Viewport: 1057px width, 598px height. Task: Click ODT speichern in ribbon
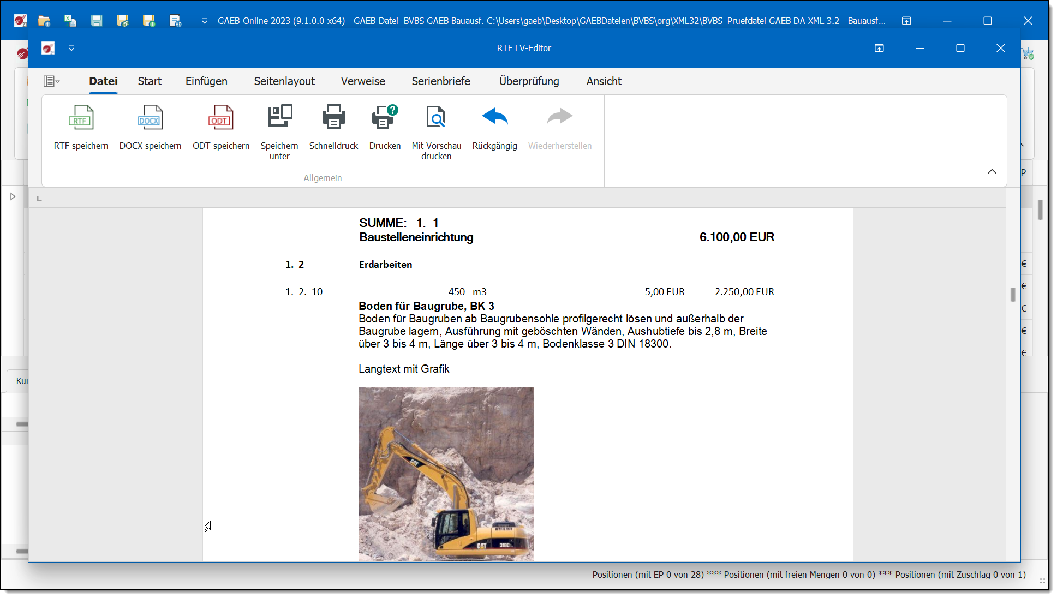click(220, 117)
